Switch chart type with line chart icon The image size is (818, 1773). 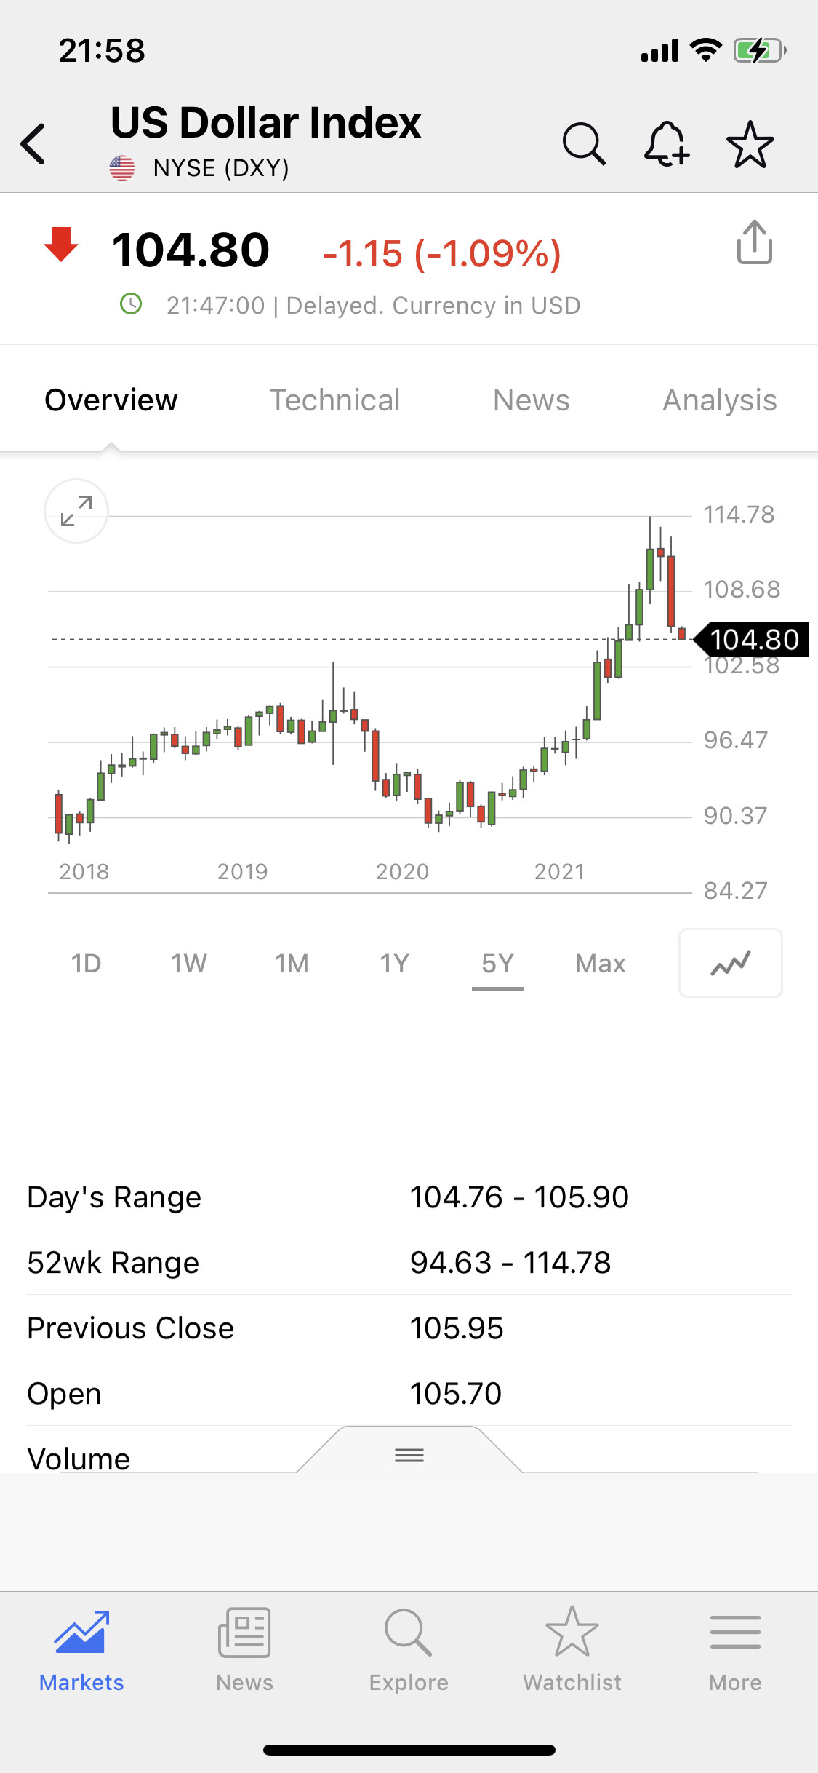coord(730,963)
